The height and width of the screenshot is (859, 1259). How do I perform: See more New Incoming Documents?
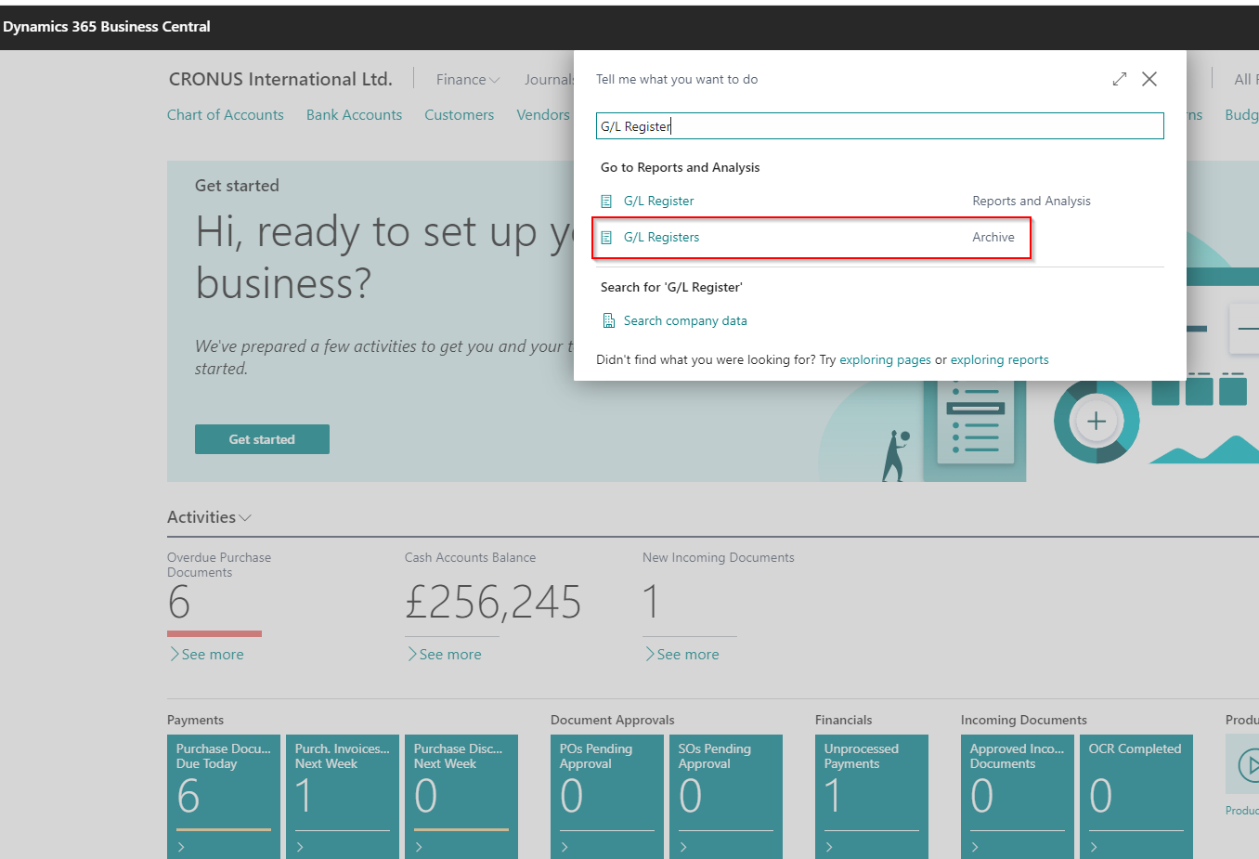click(682, 655)
